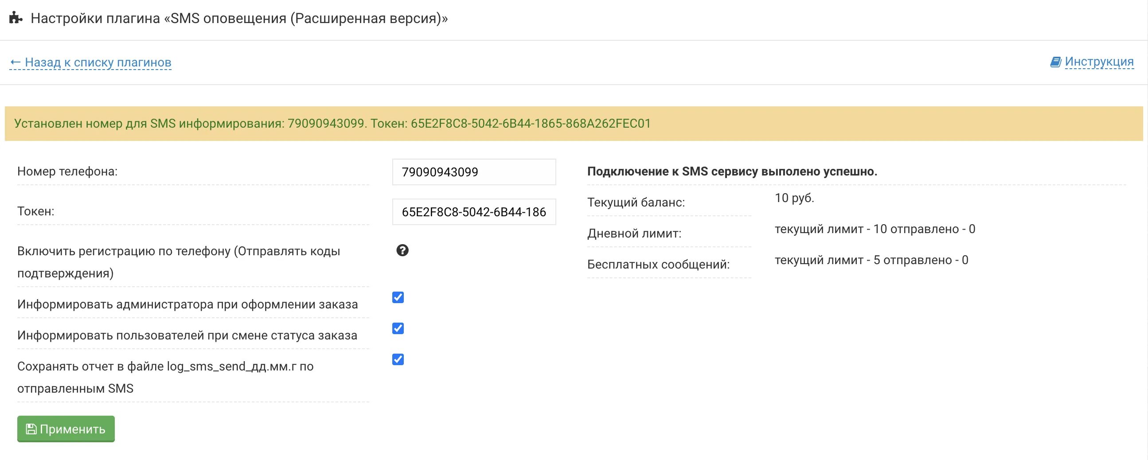
Task: Click the yellow notification banner with token
Action: coord(574,124)
